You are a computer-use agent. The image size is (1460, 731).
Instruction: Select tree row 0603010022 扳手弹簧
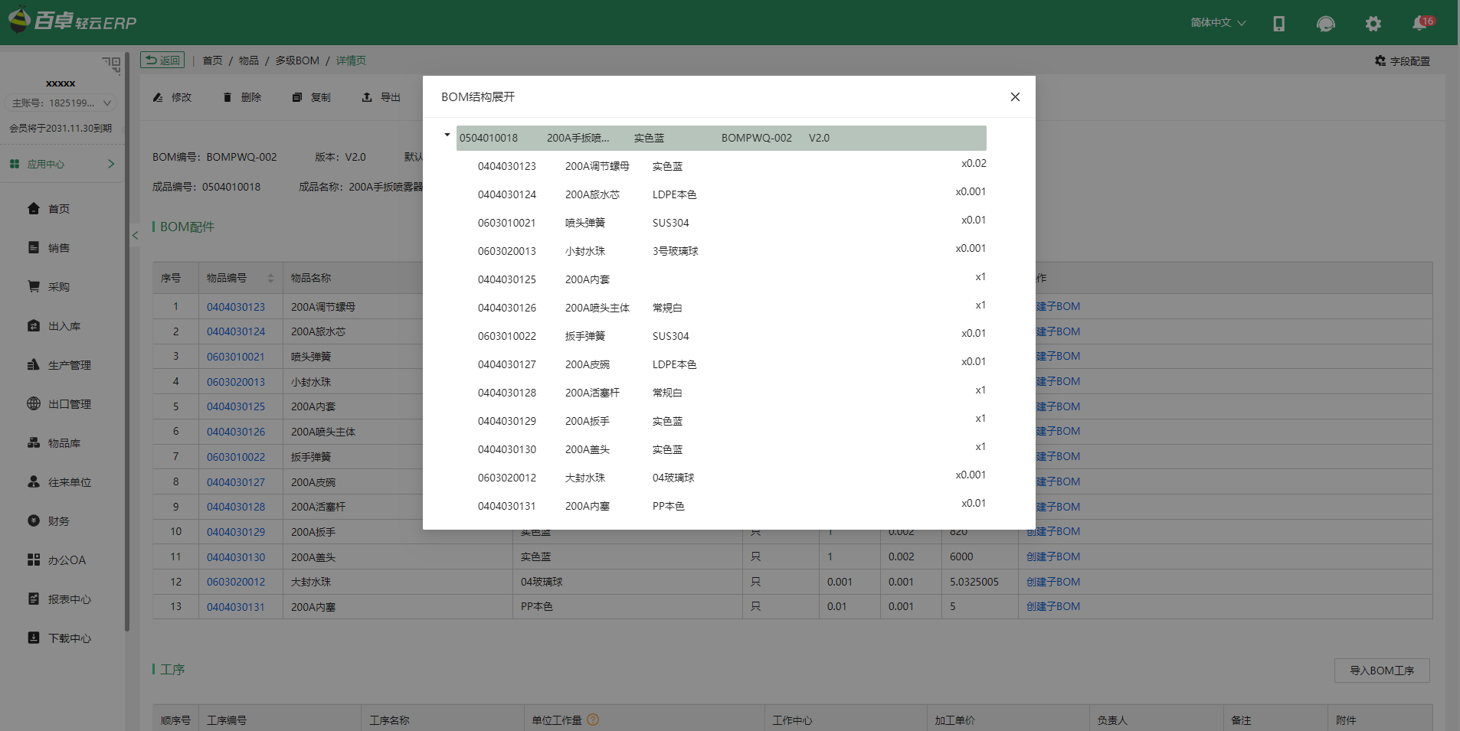click(731, 336)
